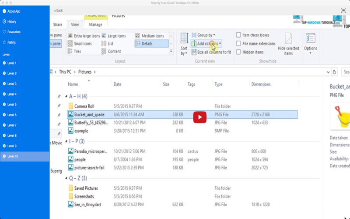Click Size all columns to fit

click(211, 52)
